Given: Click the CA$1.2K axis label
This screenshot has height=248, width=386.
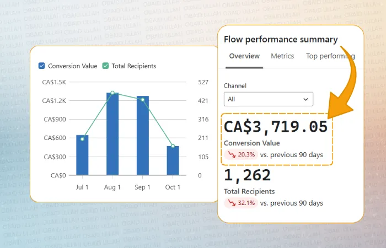Looking at the screenshot, I should (54, 101).
